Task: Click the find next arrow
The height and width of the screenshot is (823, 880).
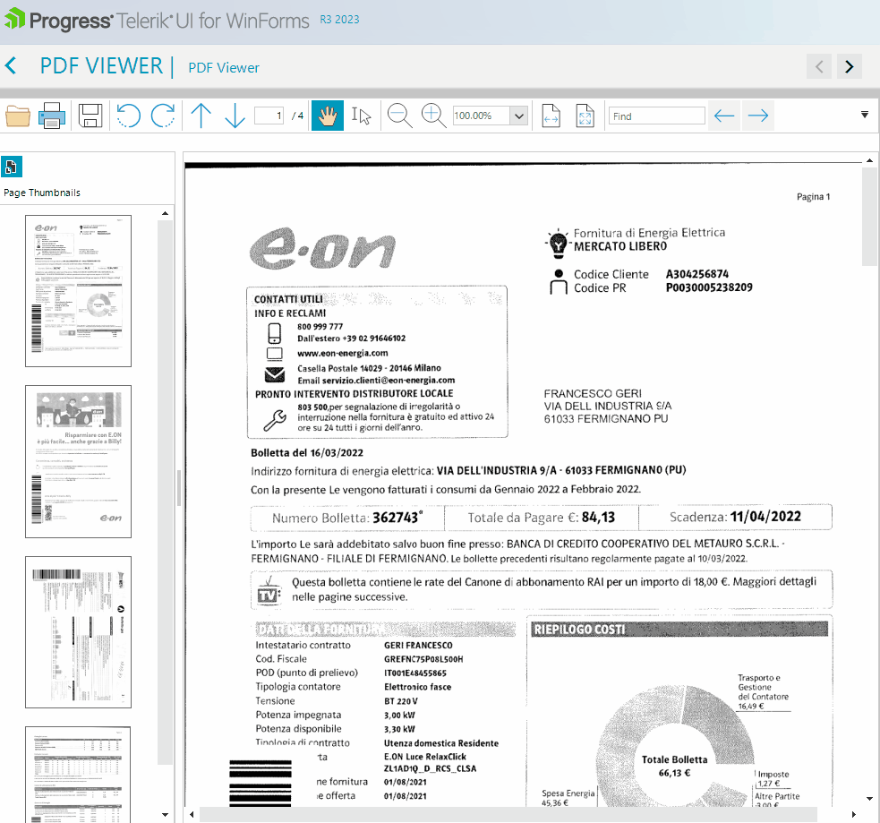Action: [758, 116]
